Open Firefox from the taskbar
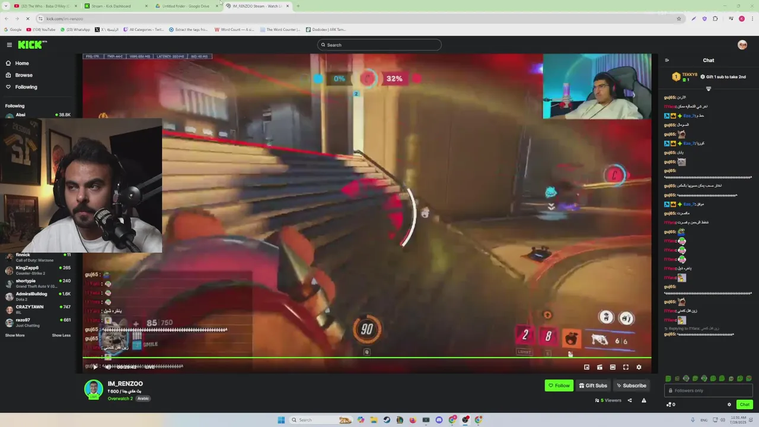759x427 pixels. (413, 420)
